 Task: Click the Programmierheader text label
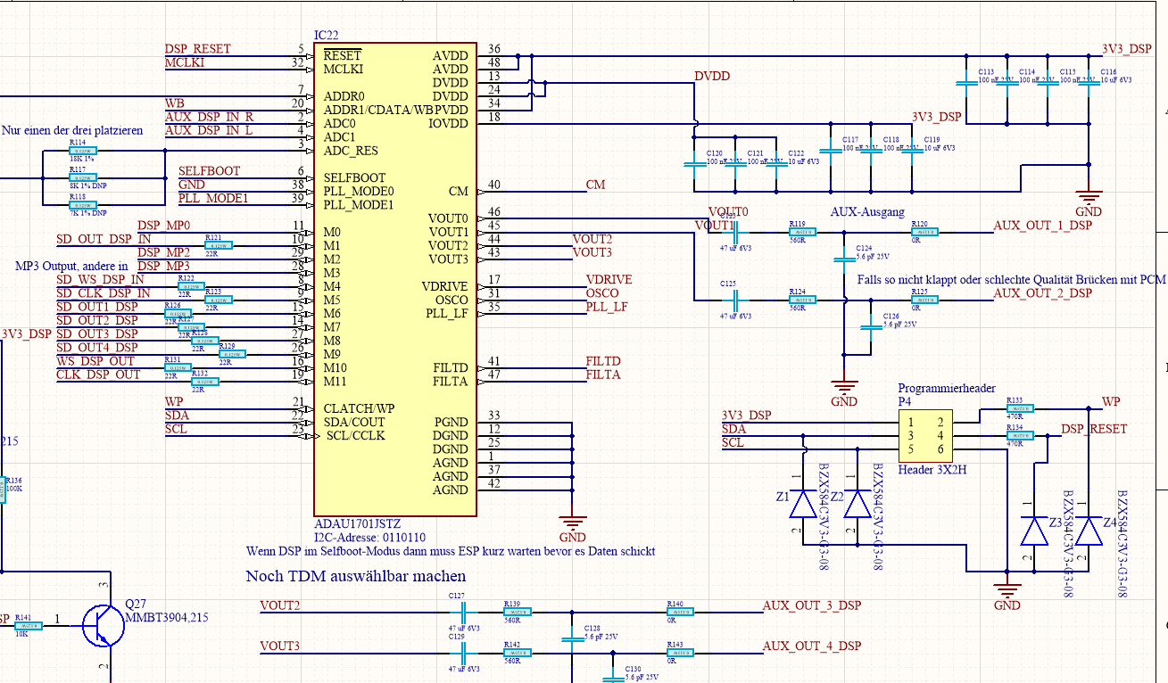point(946,389)
